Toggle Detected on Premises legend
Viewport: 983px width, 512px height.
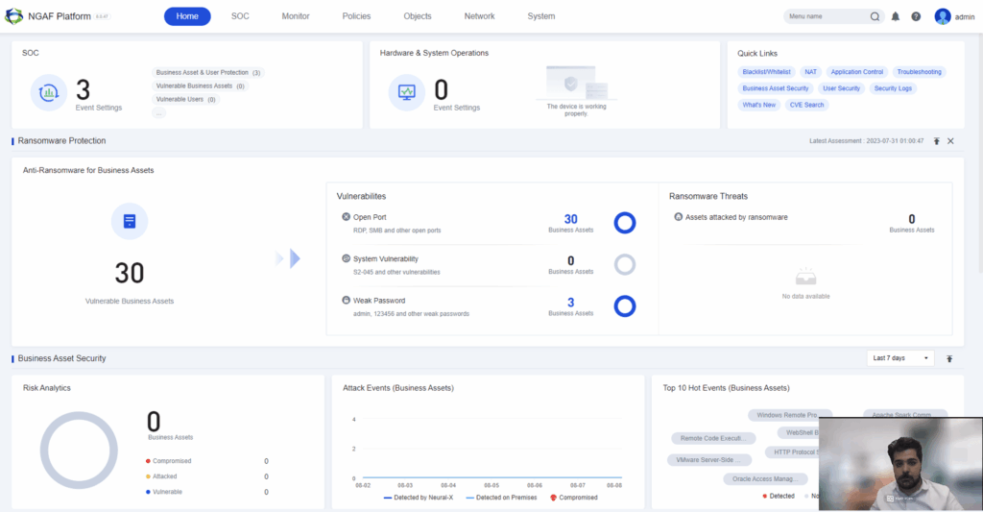(x=501, y=498)
